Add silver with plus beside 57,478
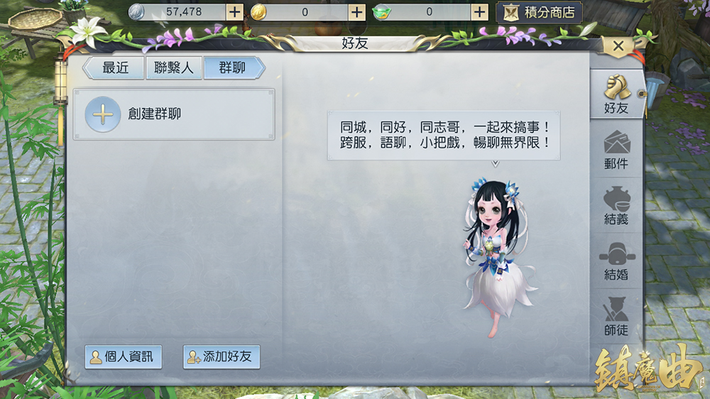The width and height of the screenshot is (710, 399). click(x=234, y=12)
